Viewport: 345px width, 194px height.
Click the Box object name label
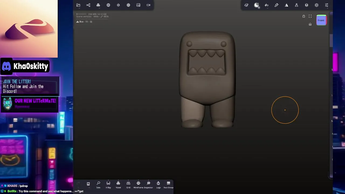(81, 22)
